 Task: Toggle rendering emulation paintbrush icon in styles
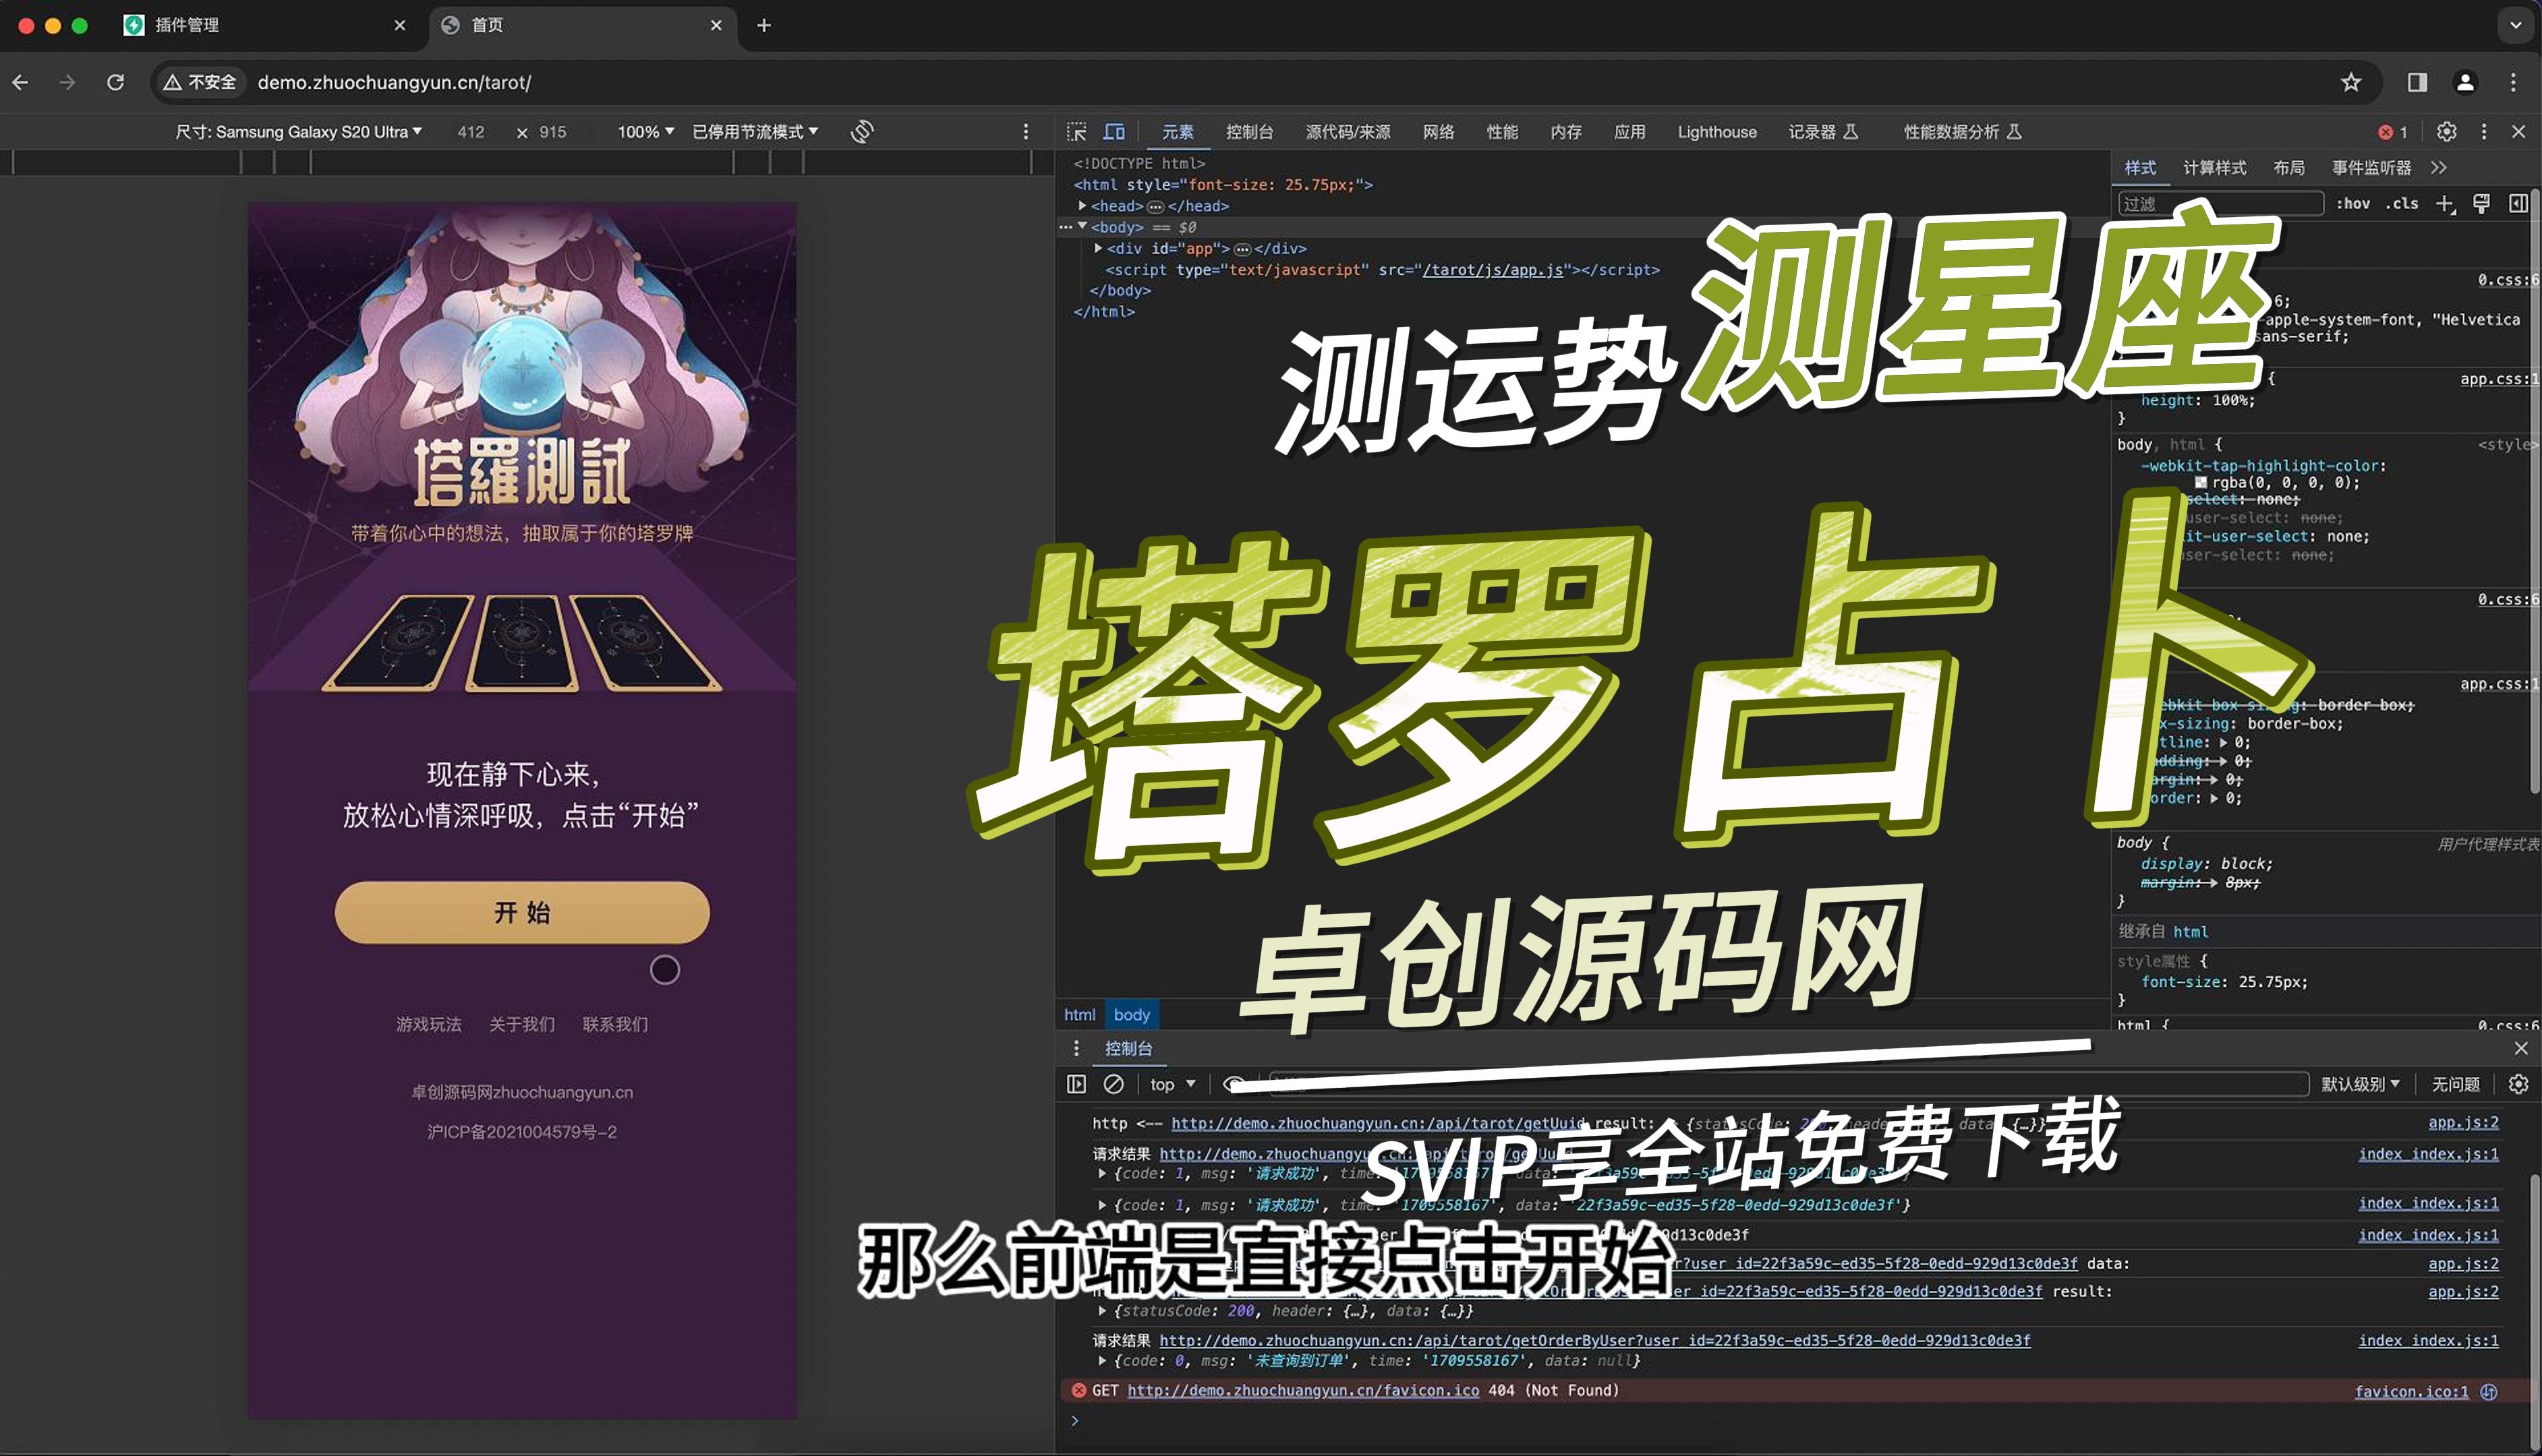[2481, 204]
